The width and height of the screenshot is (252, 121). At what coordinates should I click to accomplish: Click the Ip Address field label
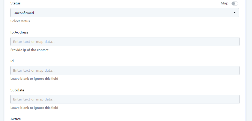[19, 32]
